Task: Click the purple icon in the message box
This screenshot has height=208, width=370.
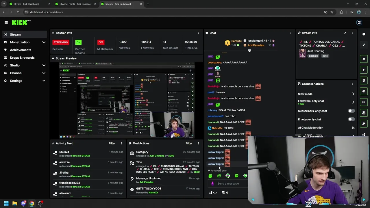Action: point(212,183)
